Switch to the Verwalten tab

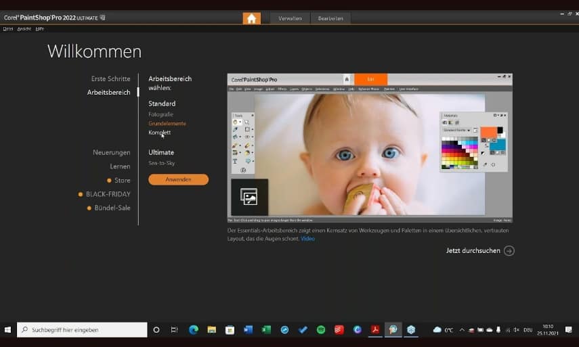tap(290, 18)
